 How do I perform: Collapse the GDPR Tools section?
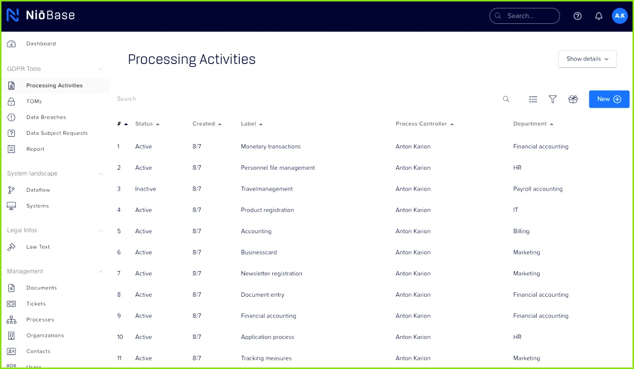click(100, 69)
